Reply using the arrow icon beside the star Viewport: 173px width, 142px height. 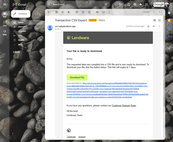coord(154,26)
